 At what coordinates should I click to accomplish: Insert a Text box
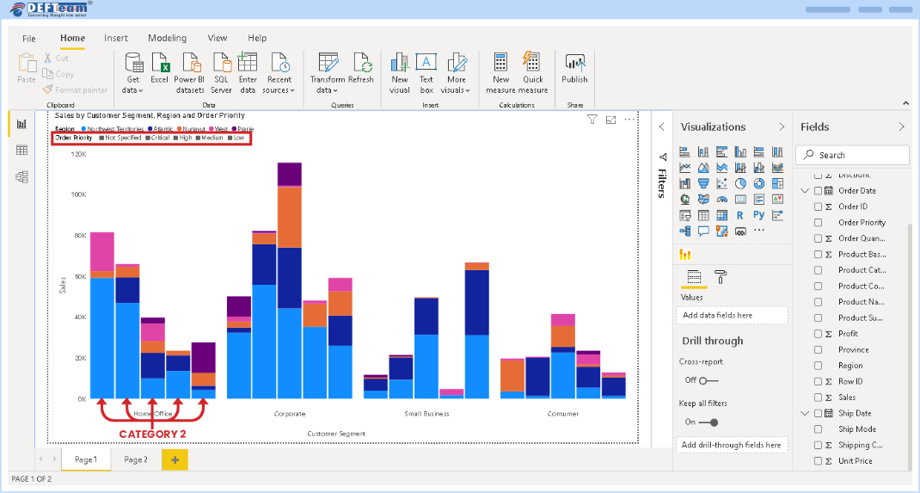(426, 64)
